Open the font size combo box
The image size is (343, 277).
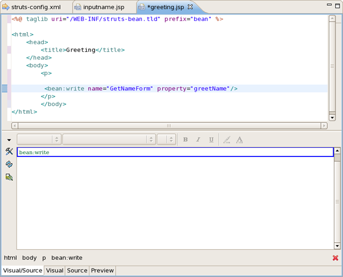tap(166, 139)
